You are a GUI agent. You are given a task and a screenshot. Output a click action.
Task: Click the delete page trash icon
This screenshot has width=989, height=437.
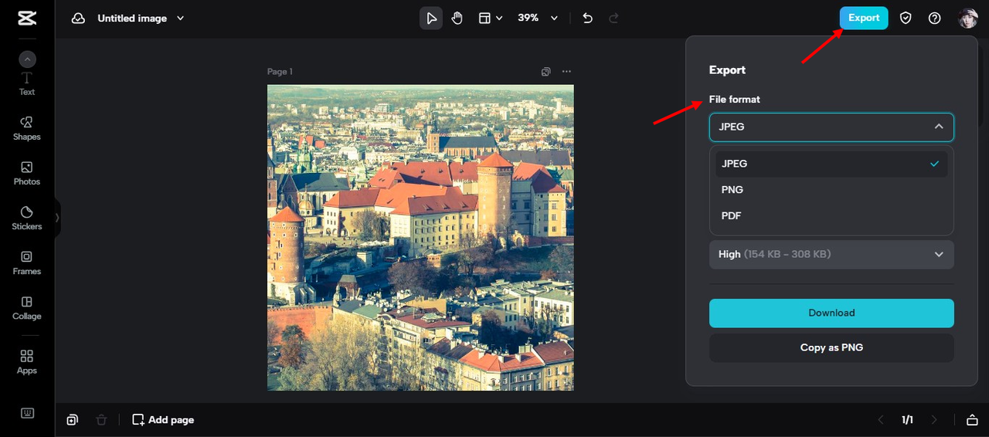[101, 420]
